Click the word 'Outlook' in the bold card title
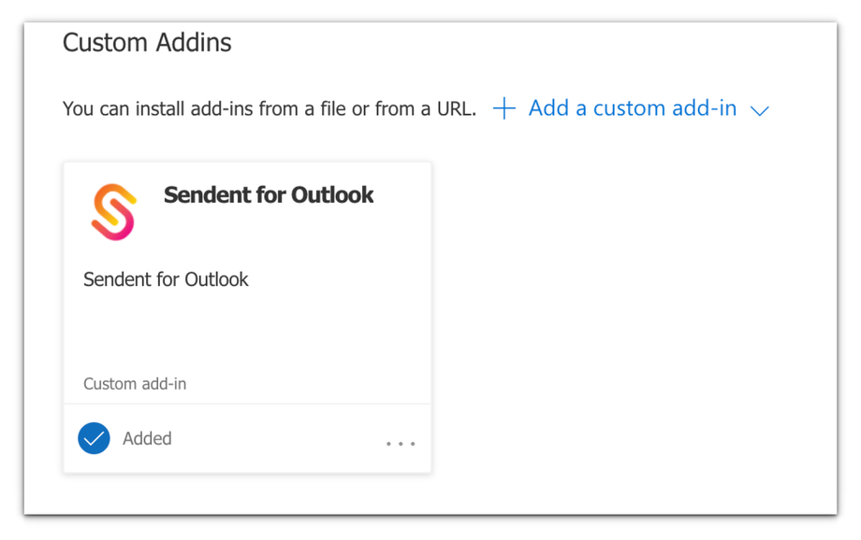The height and width of the screenshot is (540, 861). coord(332,195)
